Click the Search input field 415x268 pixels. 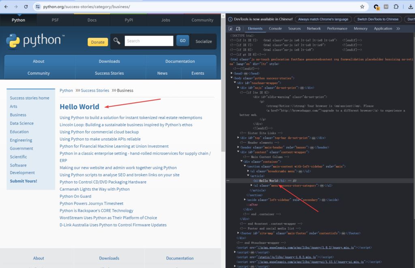[149, 41]
